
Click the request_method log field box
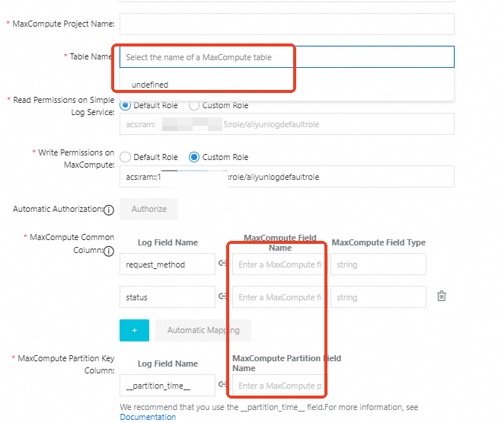pyautogui.click(x=168, y=264)
